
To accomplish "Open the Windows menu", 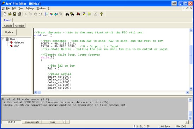I will click(x=41, y=8).
